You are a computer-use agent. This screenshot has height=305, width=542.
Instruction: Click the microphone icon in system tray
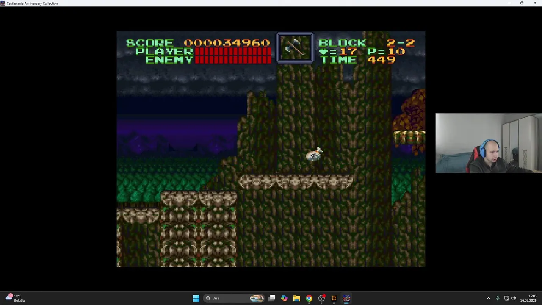coord(498,298)
